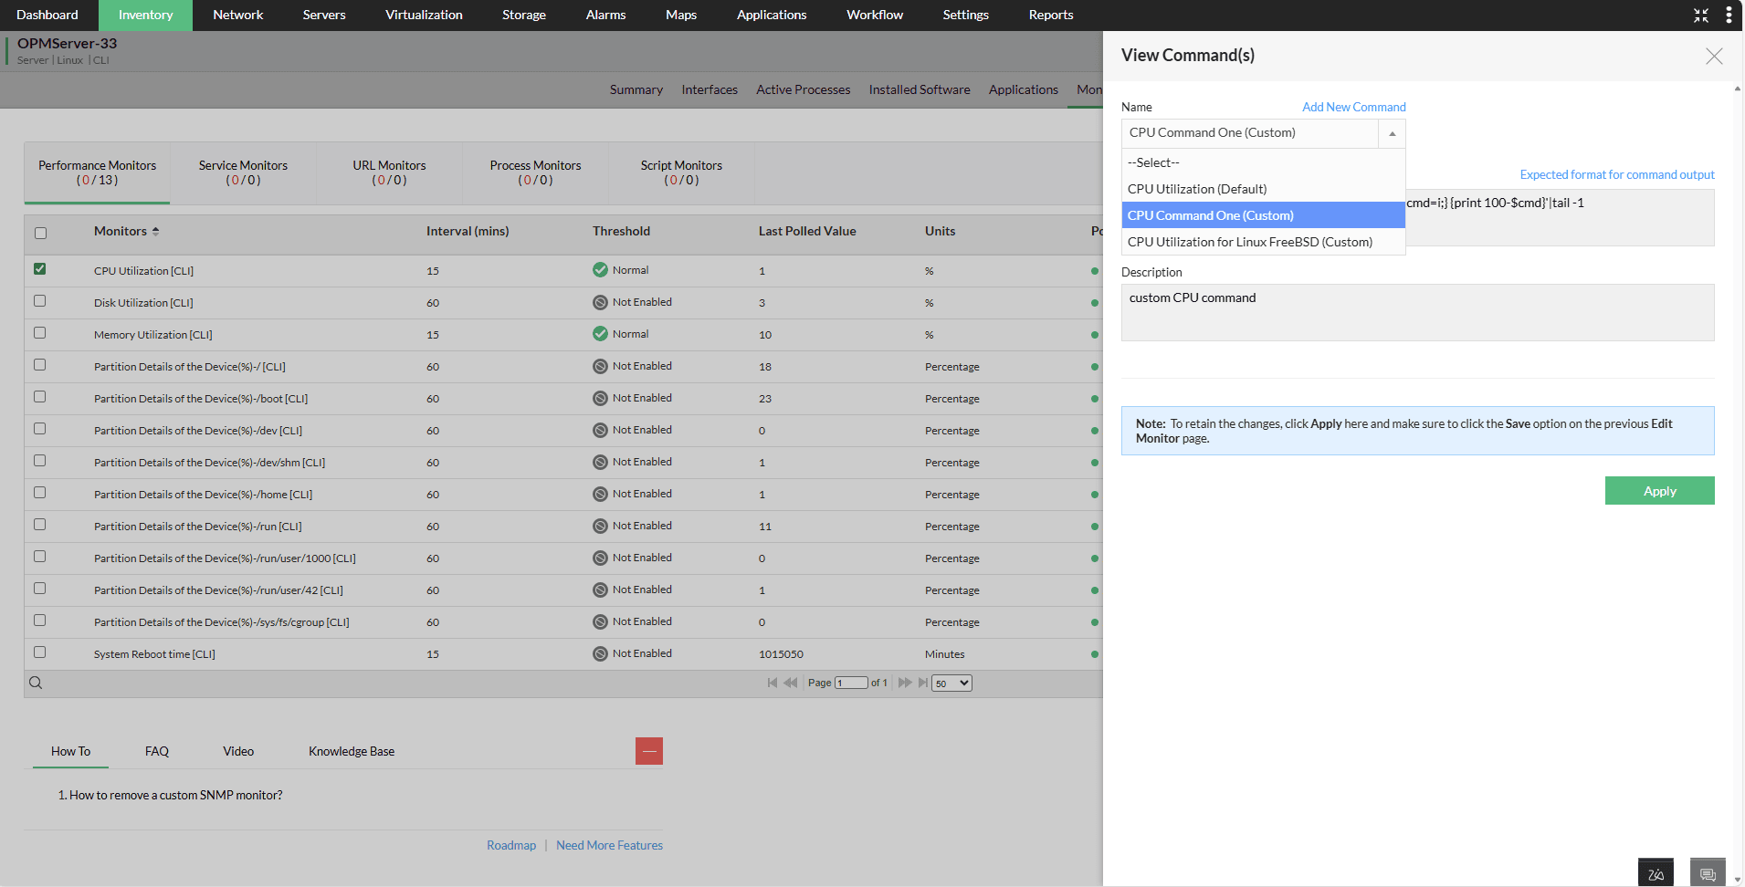
Task: Check the select-all checkbox in table header
Action: pos(39,233)
